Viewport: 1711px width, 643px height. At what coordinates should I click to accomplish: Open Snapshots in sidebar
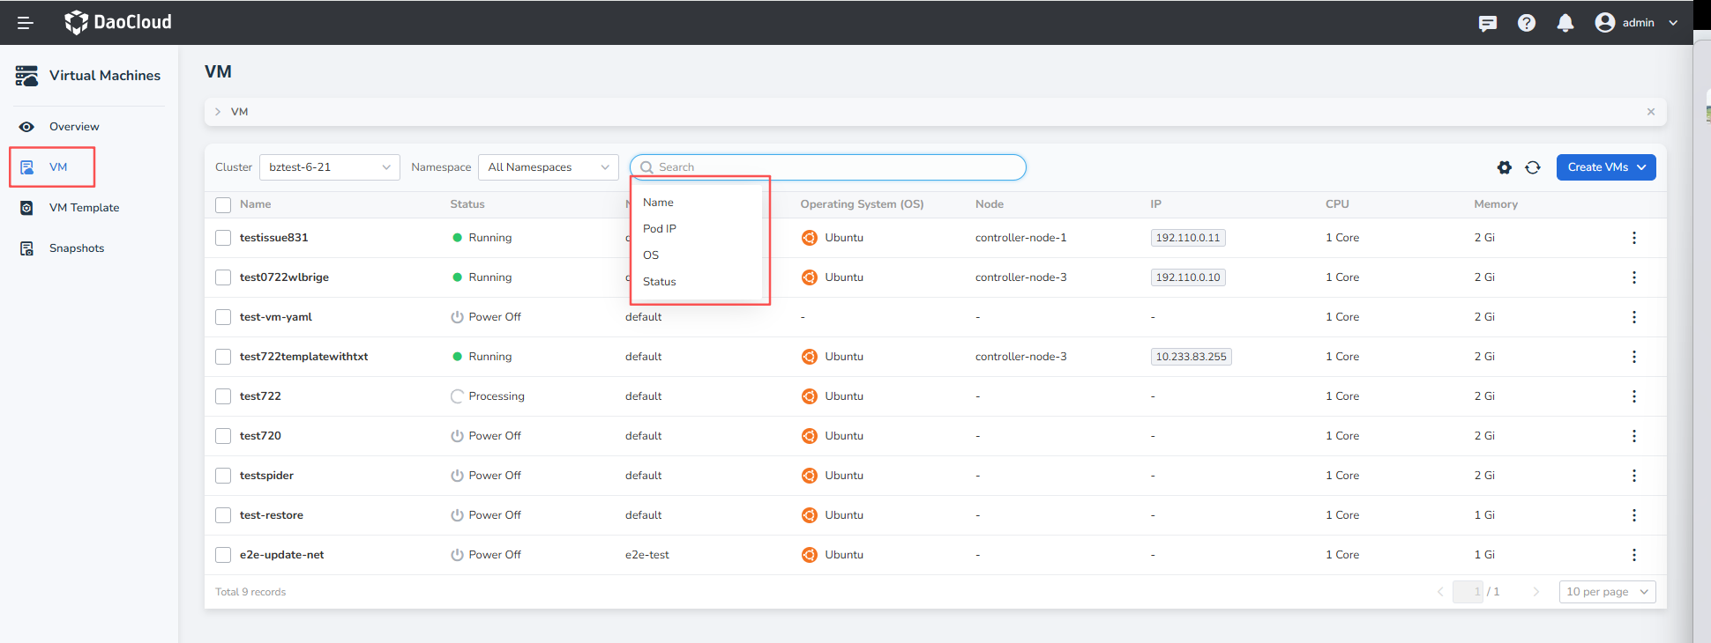(77, 248)
